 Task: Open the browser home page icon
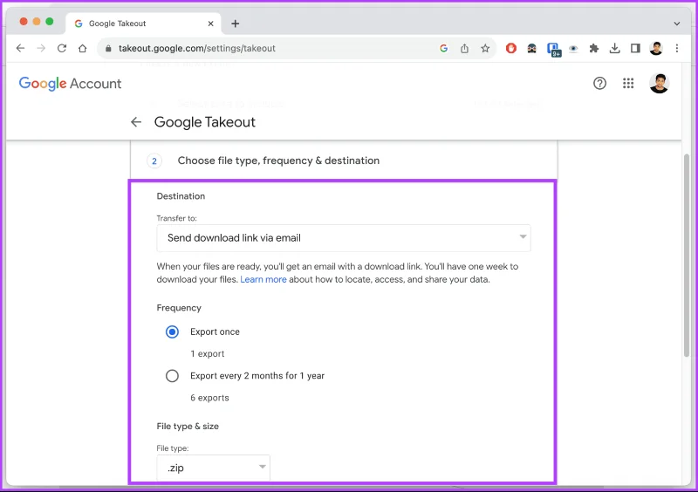click(x=82, y=48)
